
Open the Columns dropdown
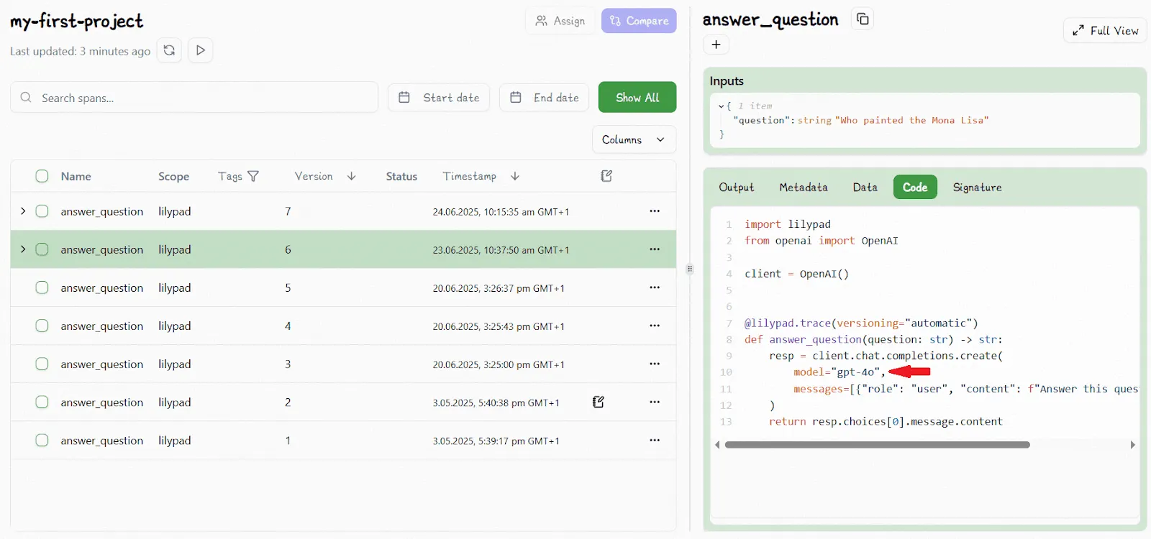634,139
